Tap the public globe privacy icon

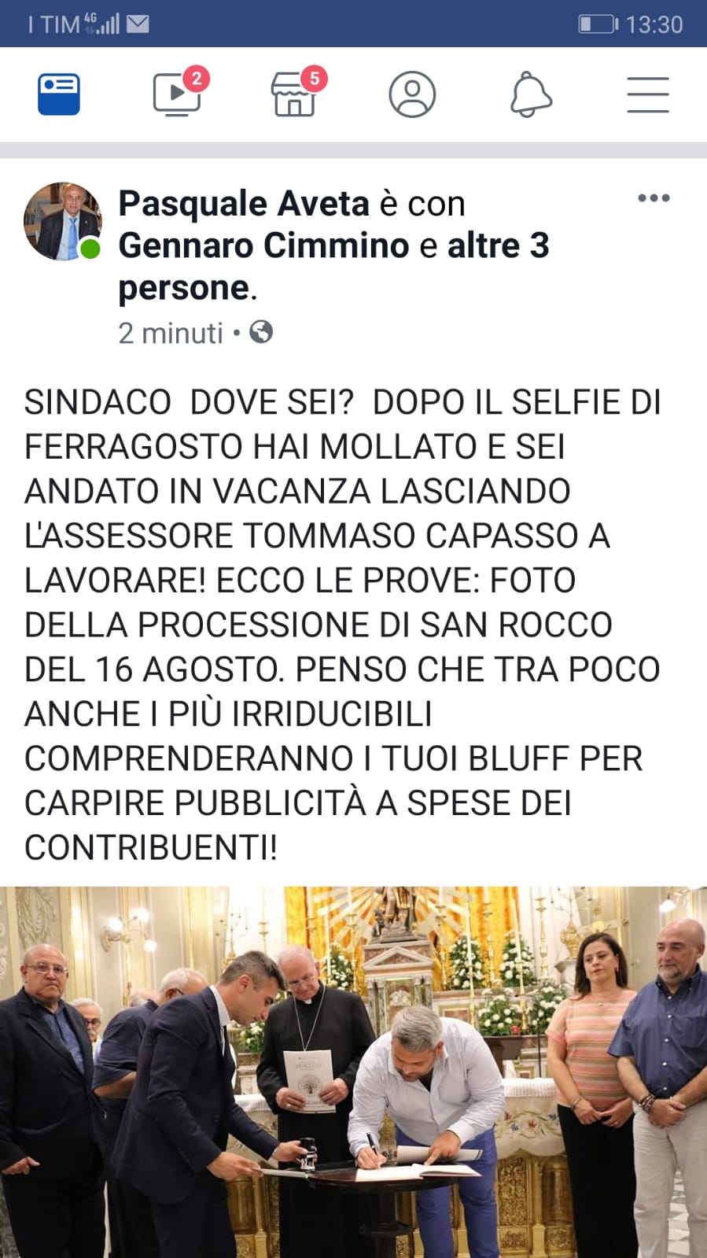tap(261, 332)
